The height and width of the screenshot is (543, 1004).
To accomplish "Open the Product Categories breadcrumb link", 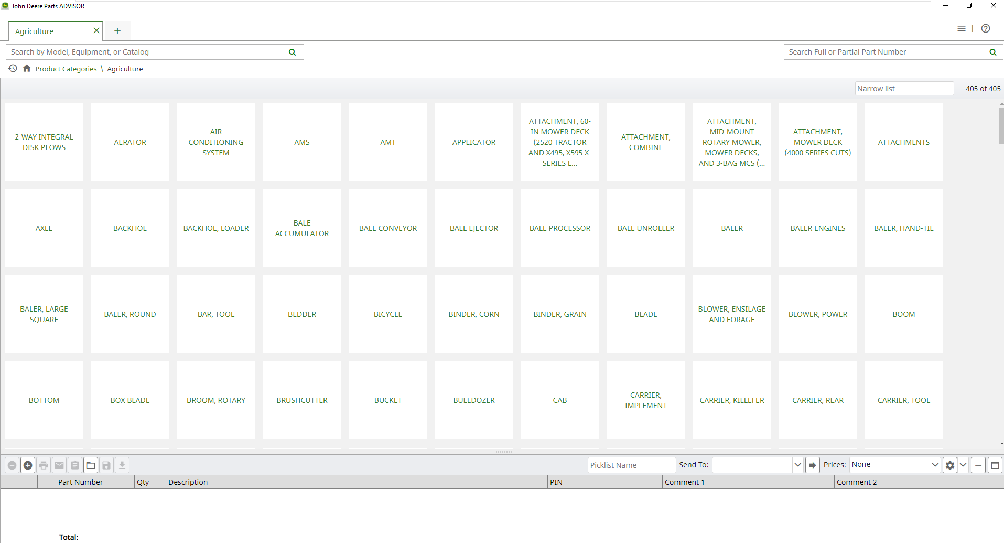I will pos(66,69).
